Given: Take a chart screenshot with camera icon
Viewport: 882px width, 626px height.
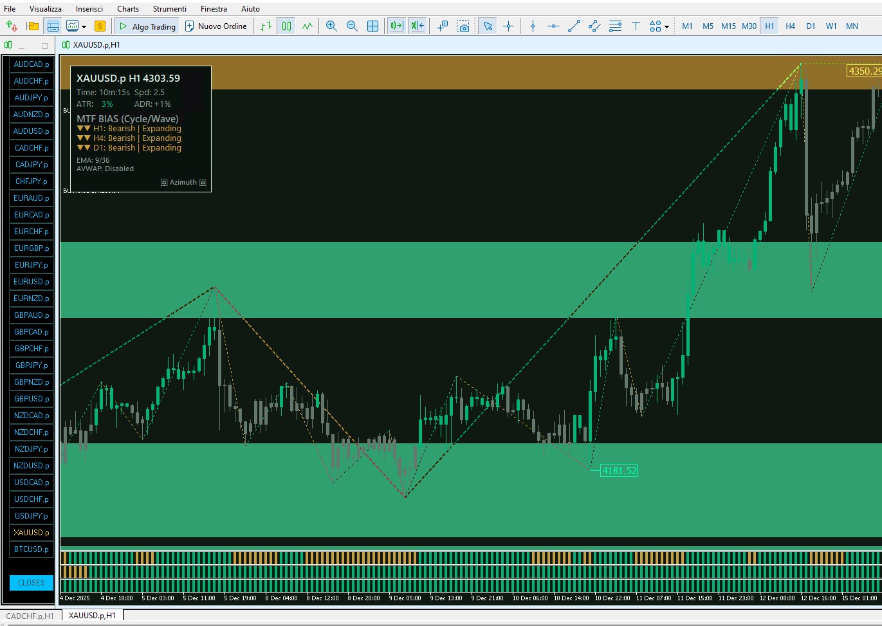Looking at the screenshot, I should 463,26.
